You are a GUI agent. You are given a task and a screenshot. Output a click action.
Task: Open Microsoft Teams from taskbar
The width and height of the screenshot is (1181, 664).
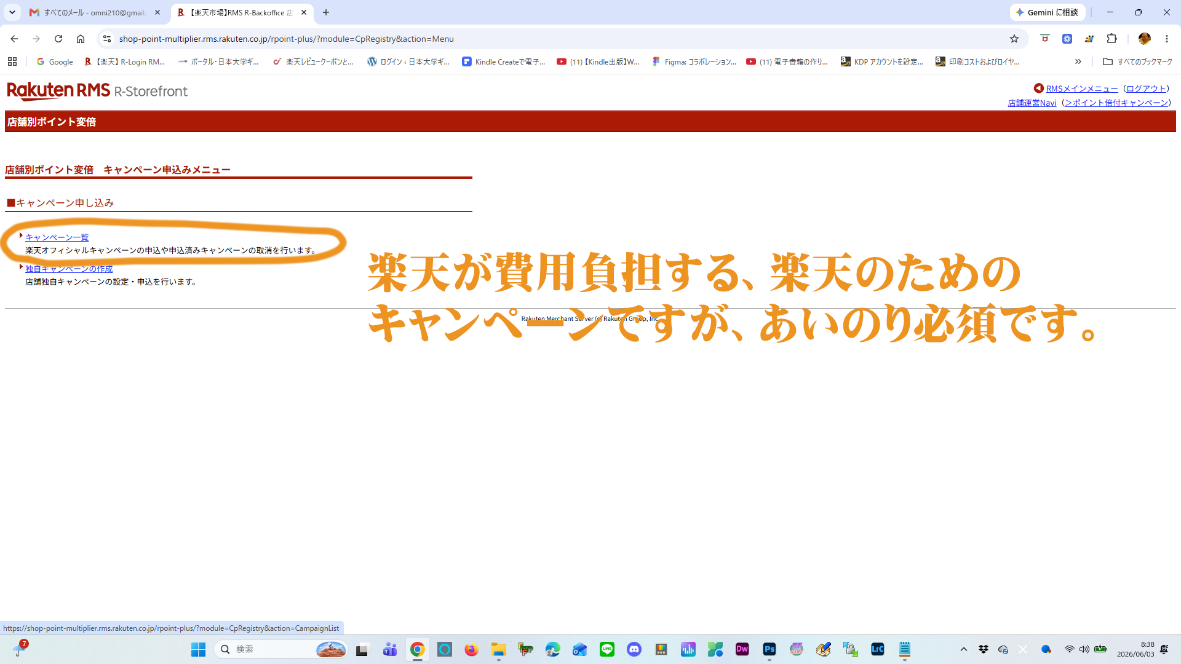click(x=390, y=649)
